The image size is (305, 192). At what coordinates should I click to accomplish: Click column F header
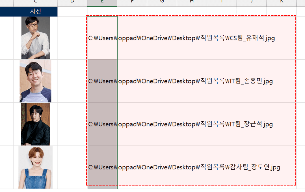point(132,2)
